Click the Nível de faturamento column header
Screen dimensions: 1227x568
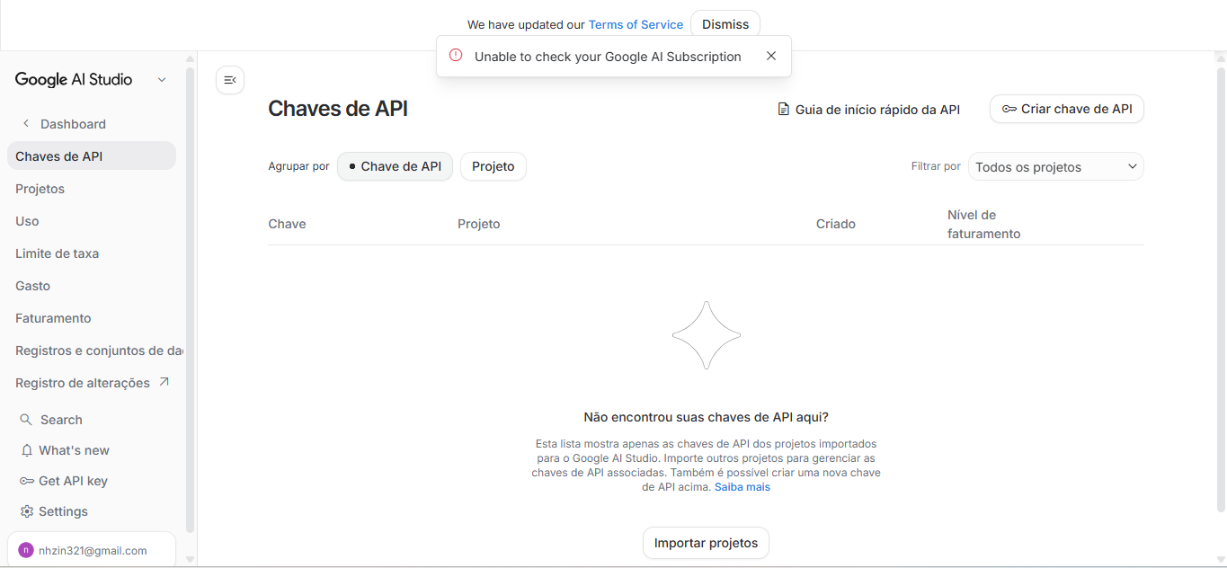tap(984, 224)
